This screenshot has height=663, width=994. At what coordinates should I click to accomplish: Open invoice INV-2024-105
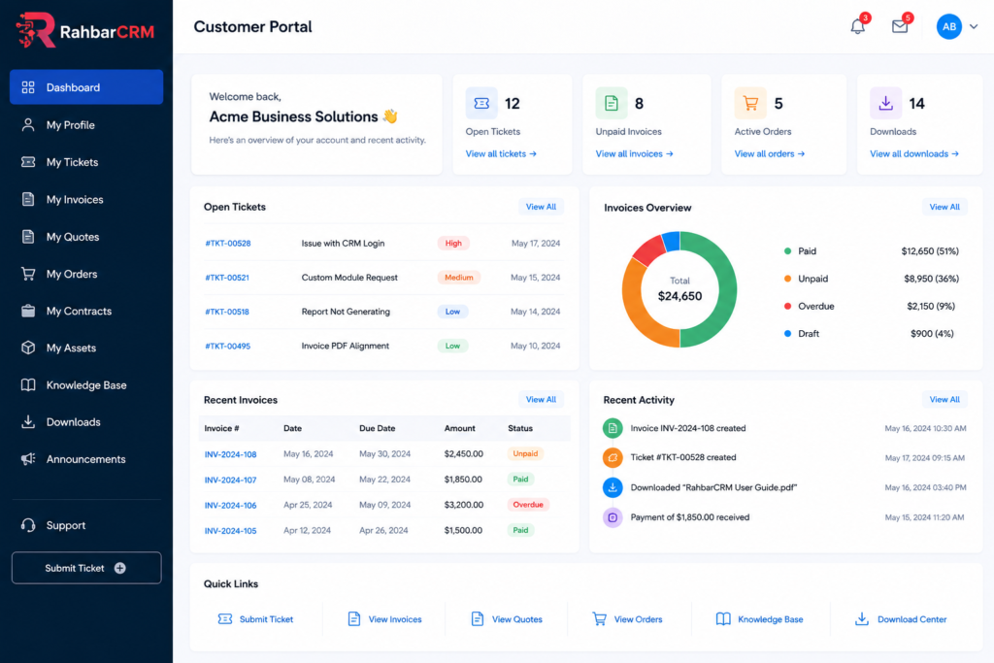click(230, 531)
